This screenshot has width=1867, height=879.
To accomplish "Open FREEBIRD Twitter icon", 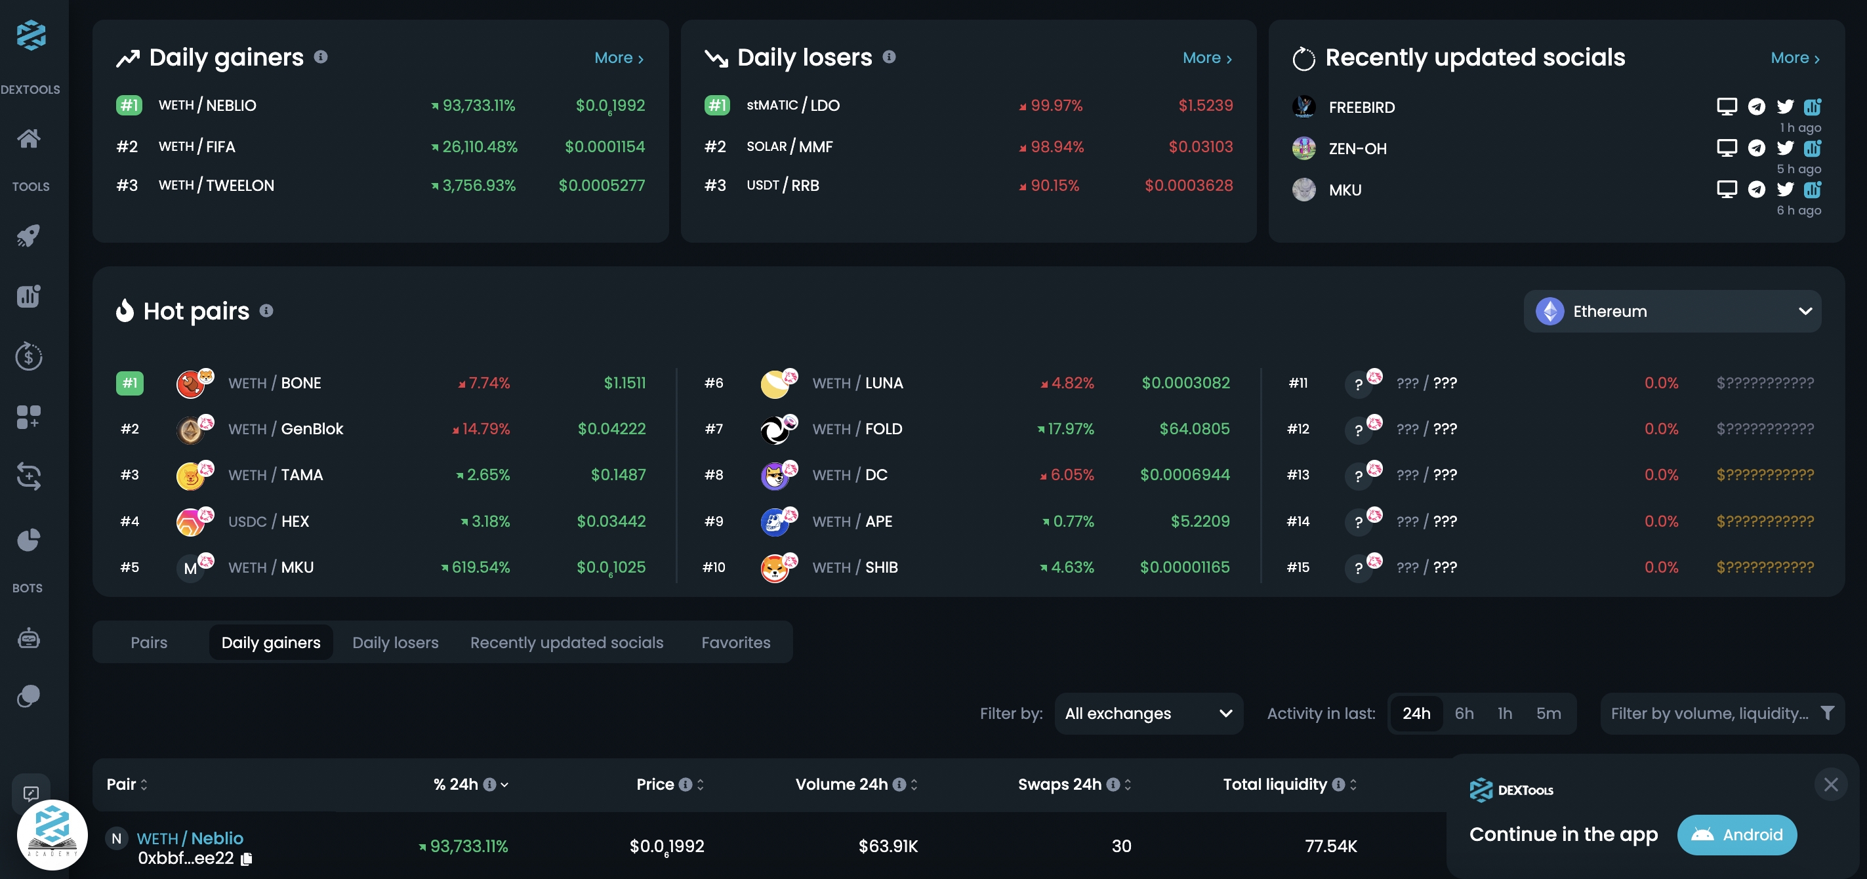I will pyautogui.click(x=1785, y=106).
